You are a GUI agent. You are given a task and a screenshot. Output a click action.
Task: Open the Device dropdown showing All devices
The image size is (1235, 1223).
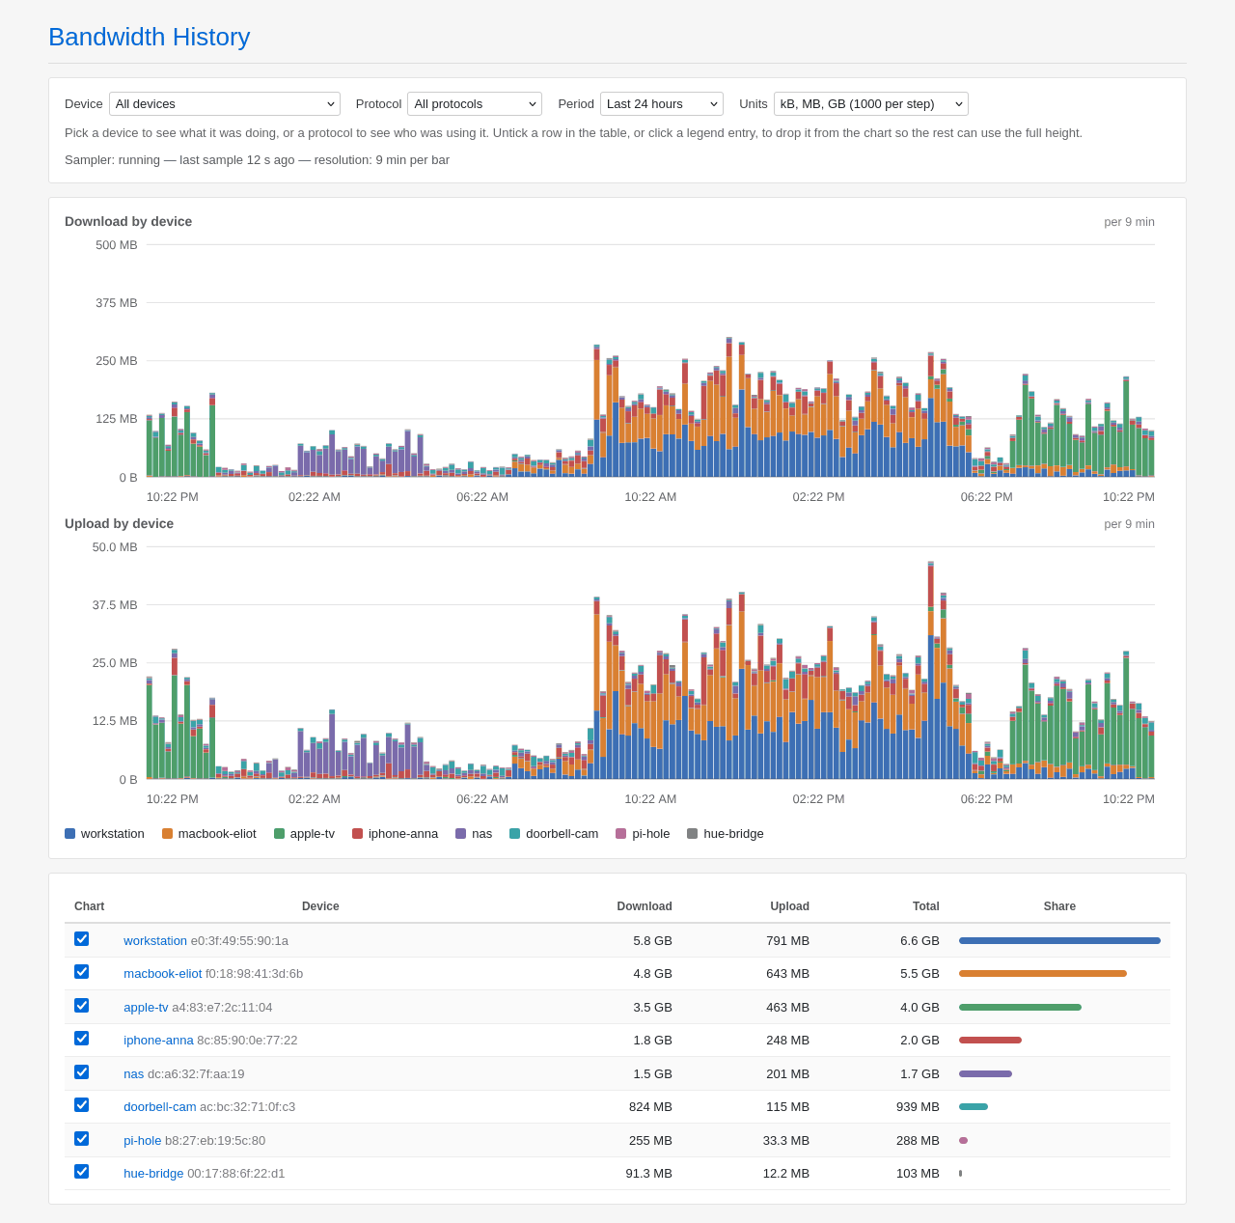225,104
